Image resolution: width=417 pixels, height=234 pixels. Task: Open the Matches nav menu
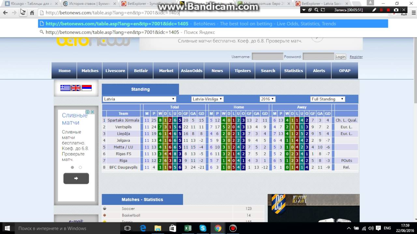90,71
